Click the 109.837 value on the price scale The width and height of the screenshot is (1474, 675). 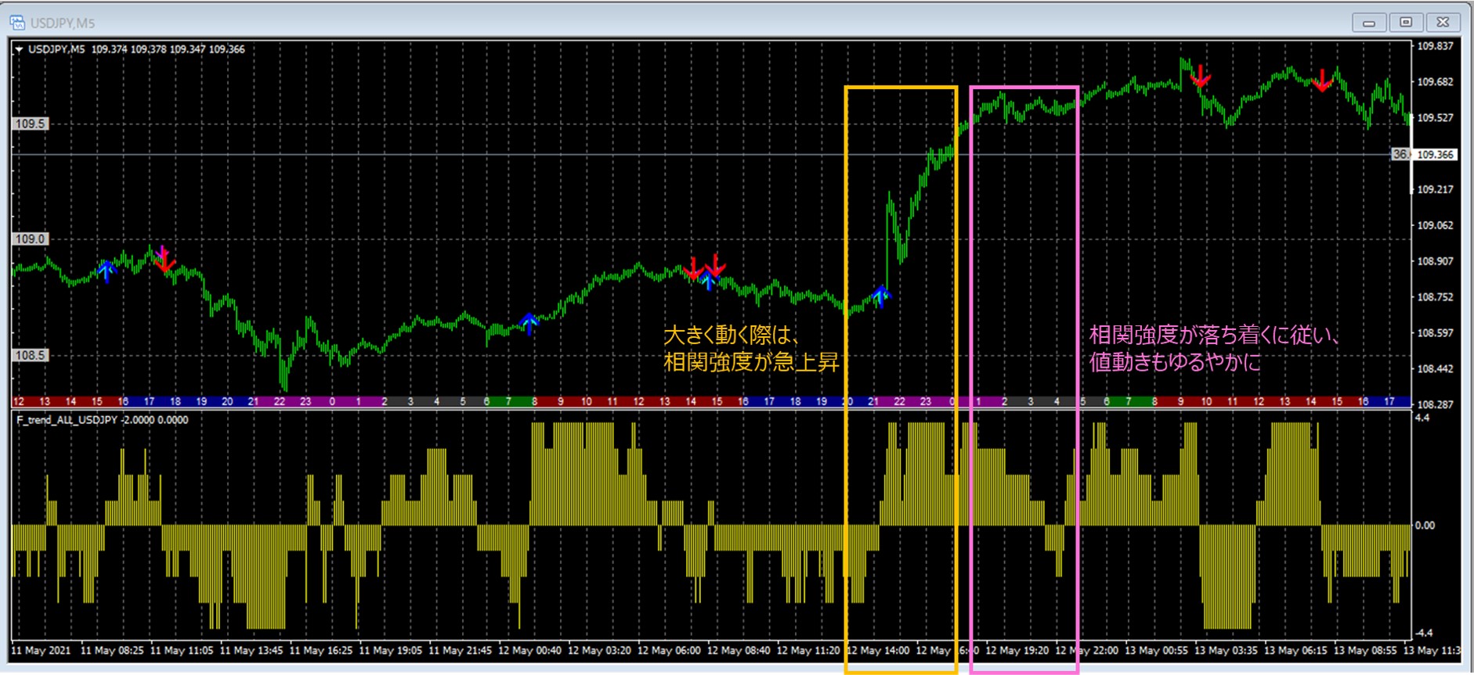[x=1435, y=46]
